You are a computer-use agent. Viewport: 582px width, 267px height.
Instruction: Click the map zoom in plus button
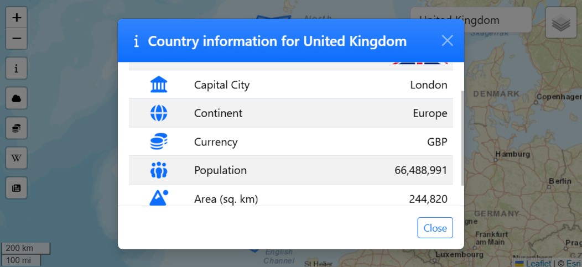point(17,18)
